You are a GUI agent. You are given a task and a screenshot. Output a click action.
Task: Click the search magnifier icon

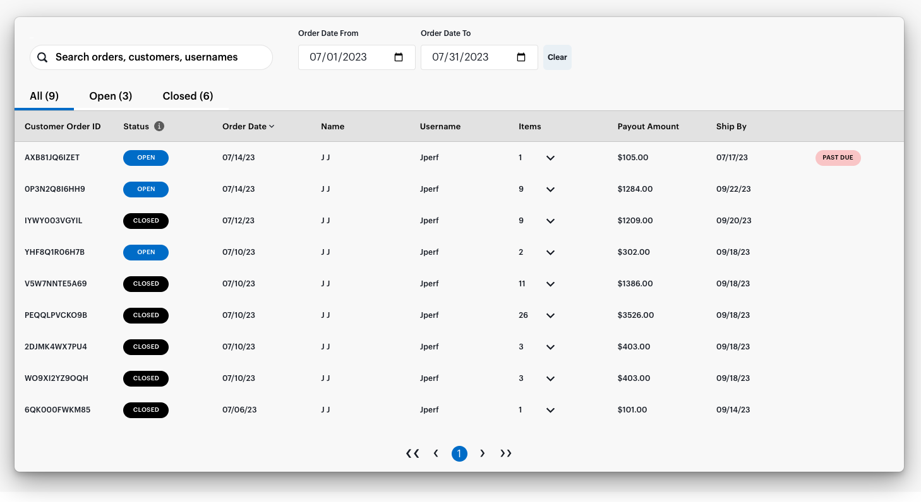pos(42,57)
